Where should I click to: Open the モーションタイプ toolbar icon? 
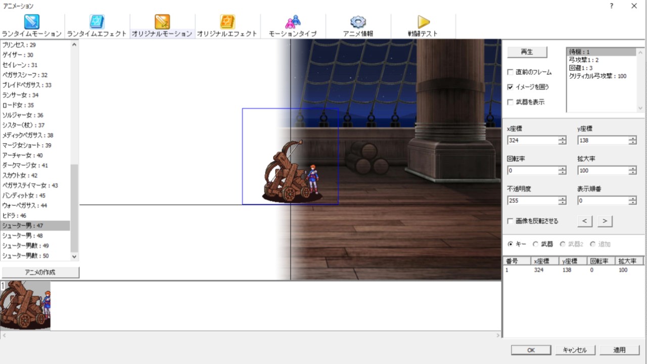click(x=292, y=22)
